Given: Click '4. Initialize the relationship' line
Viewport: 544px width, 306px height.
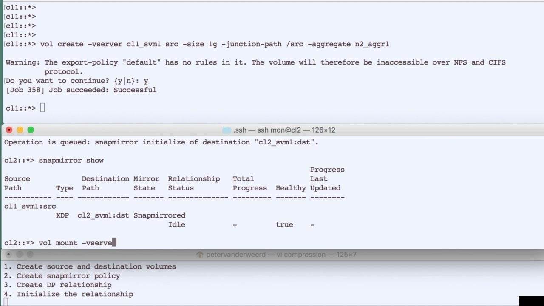Looking at the screenshot, I should pos(68,294).
